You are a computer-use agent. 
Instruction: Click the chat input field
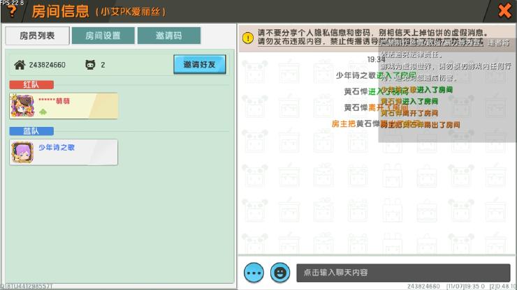click(402, 273)
